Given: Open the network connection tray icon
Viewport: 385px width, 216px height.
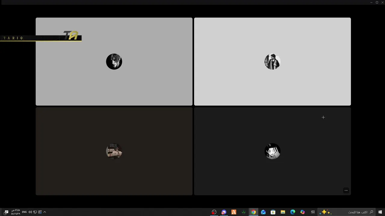Looking at the screenshot, I should point(35,212).
